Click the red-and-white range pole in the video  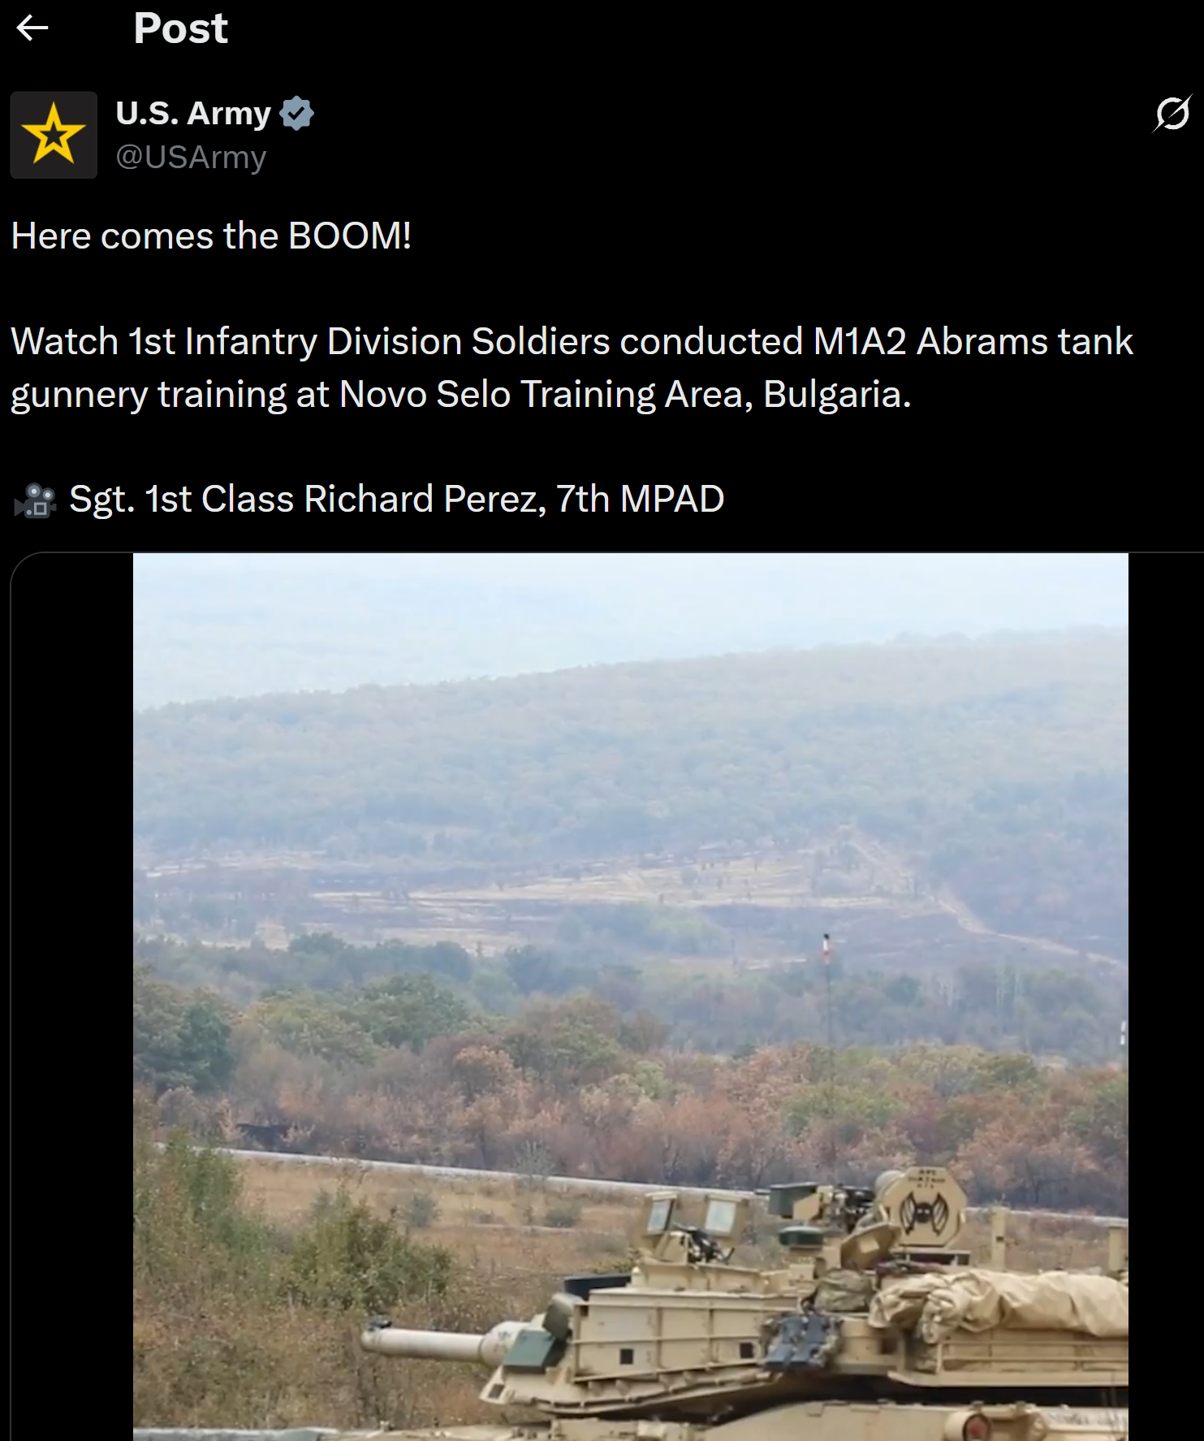click(x=826, y=949)
